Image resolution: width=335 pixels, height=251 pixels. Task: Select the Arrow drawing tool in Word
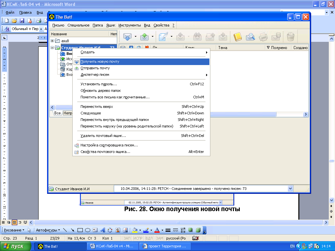(72, 230)
